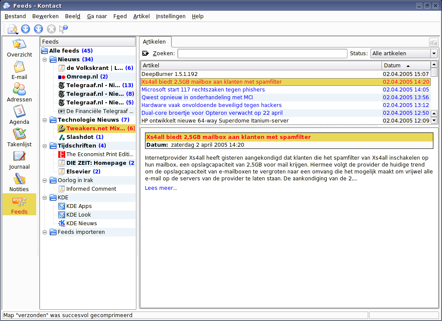Select the de Volkskrant feed
Image resolution: width=442 pixels, height=321 pixels.
pos(96,68)
